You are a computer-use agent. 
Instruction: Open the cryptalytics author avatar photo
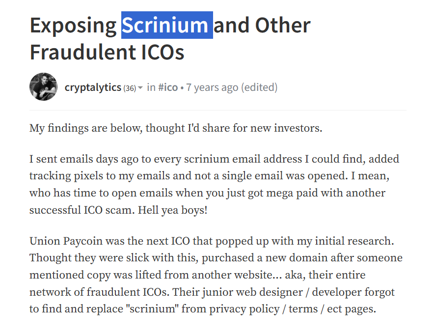click(x=43, y=87)
